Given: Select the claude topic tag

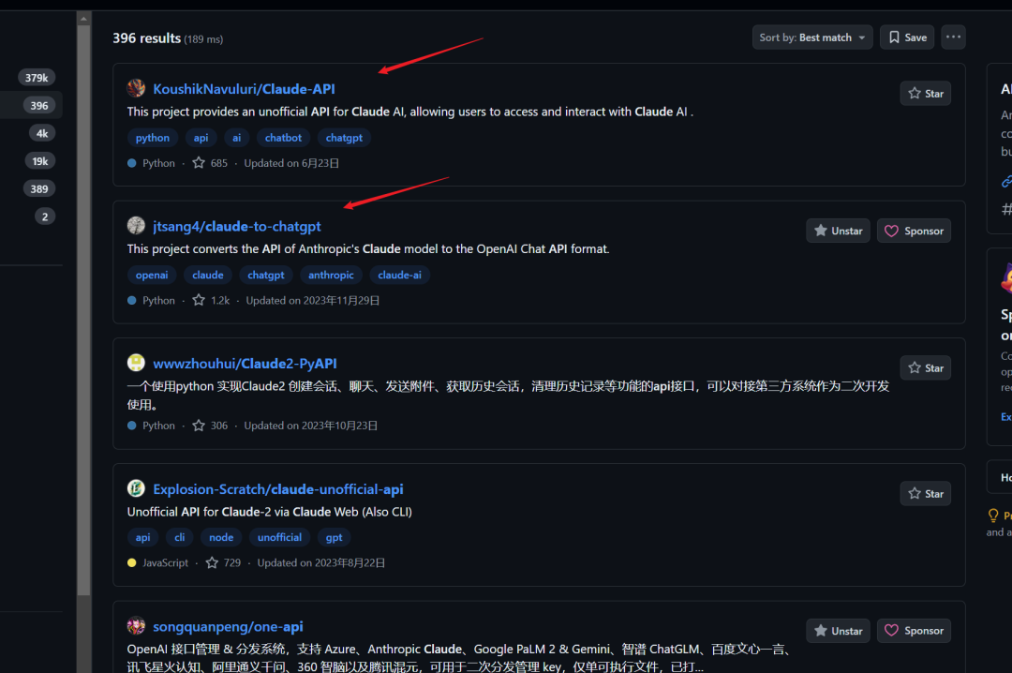Looking at the screenshot, I should [x=208, y=276].
